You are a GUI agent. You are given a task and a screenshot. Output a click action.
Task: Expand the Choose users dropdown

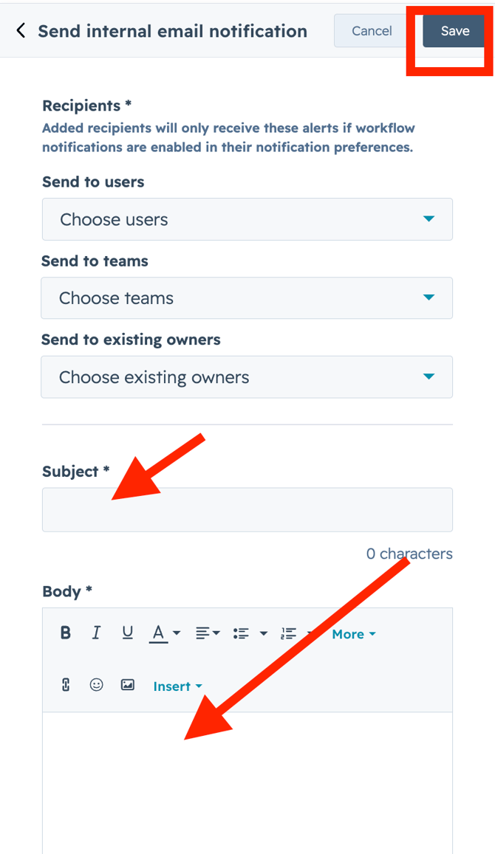tap(247, 219)
